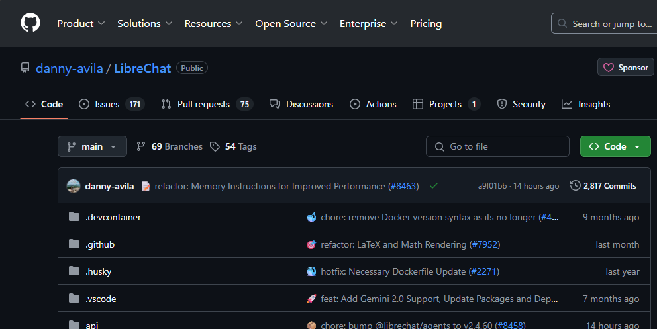The height and width of the screenshot is (329, 657).
Task: Click the magnifier icon in Go to file
Action: point(440,147)
